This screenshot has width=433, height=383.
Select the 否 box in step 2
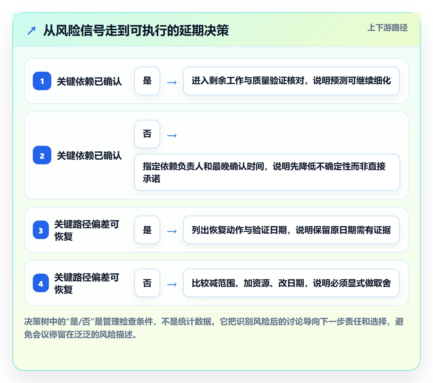147,134
